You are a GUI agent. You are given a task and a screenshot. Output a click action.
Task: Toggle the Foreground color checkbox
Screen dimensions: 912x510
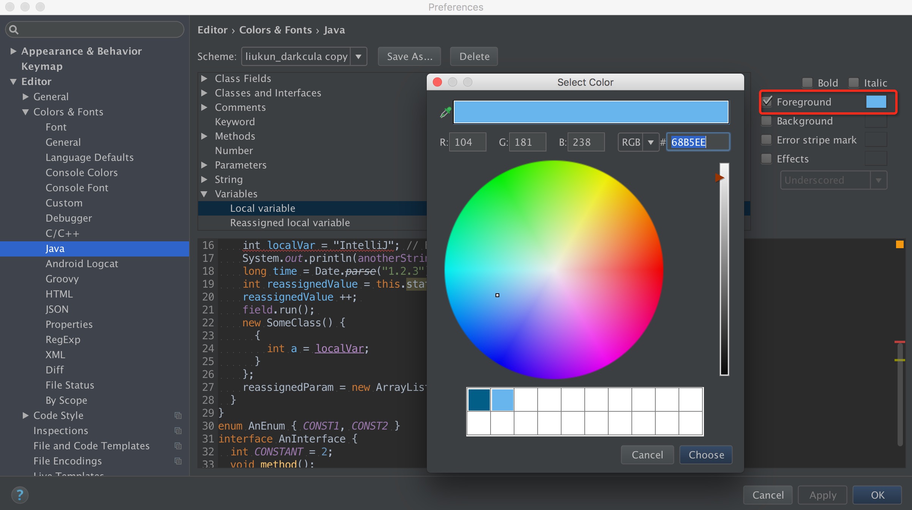coord(767,101)
